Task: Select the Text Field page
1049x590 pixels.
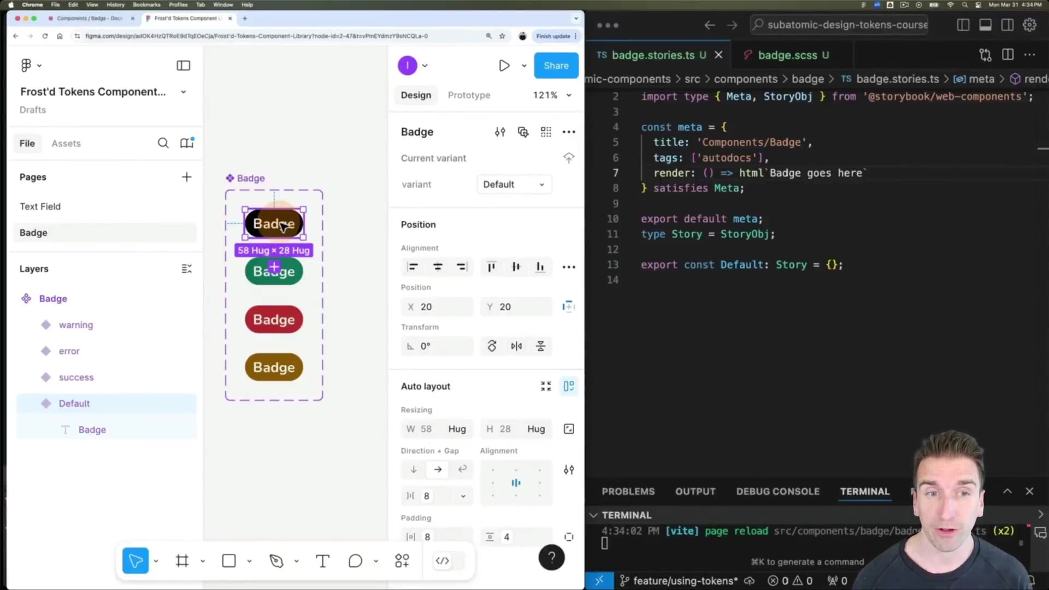Action: [40, 206]
